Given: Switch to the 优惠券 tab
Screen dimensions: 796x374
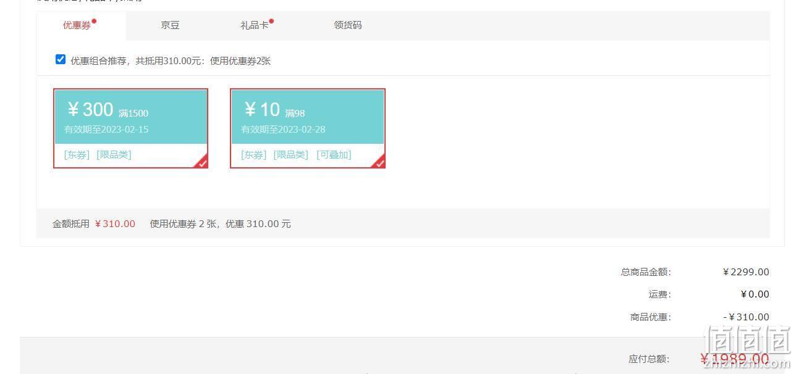Looking at the screenshot, I should [x=82, y=25].
